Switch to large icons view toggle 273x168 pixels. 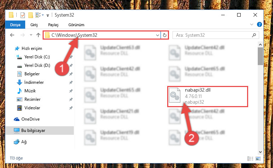(258, 158)
